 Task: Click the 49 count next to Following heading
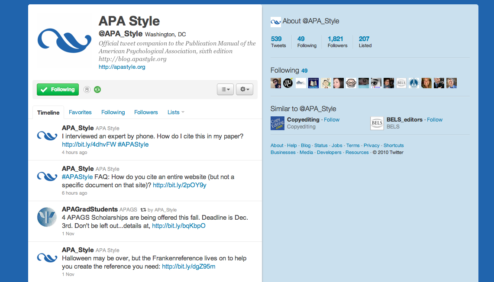[x=304, y=71]
